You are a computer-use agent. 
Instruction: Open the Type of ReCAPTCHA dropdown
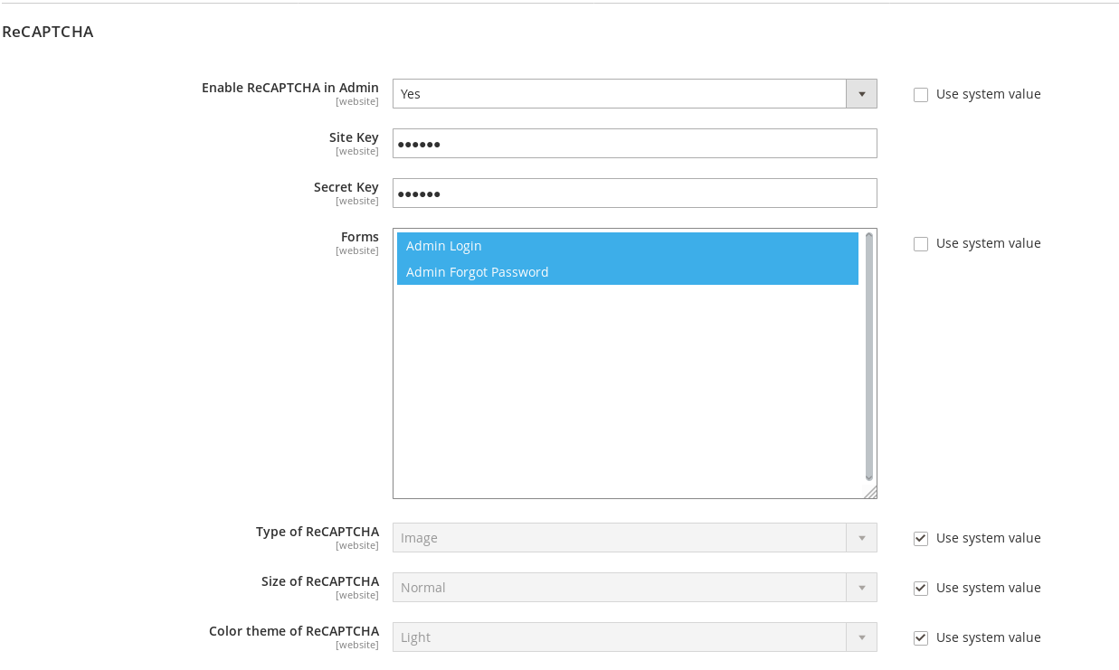point(620,538)
